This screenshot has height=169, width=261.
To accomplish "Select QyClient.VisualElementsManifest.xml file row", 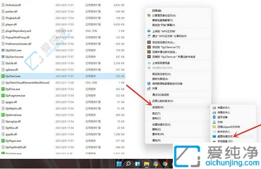I will pyautogui.click(x=63, y=83).
